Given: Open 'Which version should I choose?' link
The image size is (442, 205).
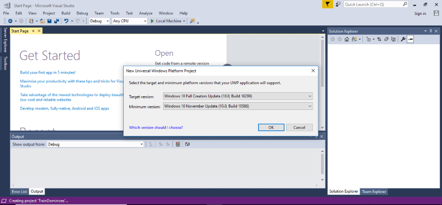Looking at the screenshot, I should click(156, 128).
